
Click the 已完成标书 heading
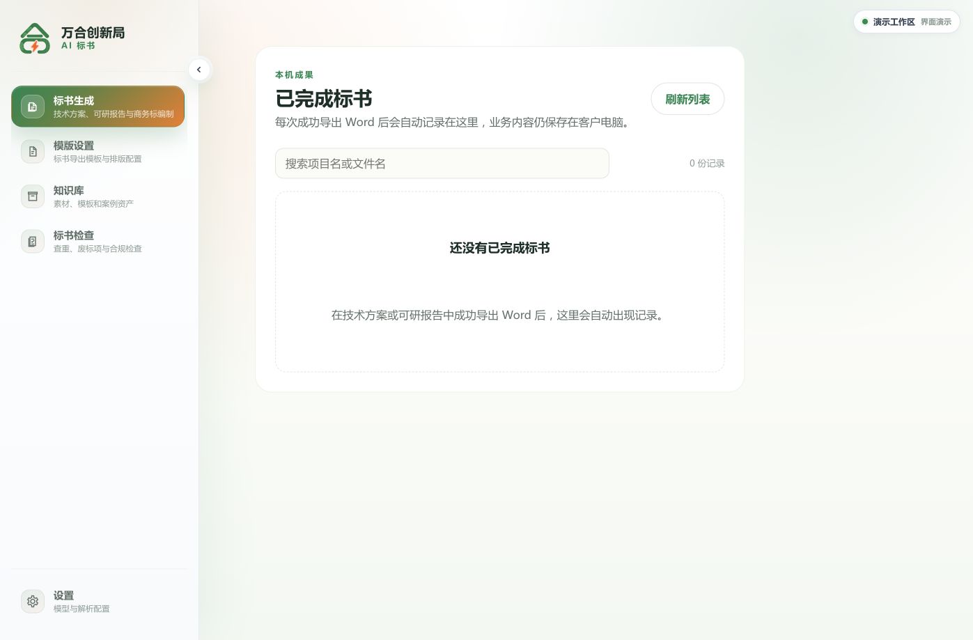click(x=324, y=99)
